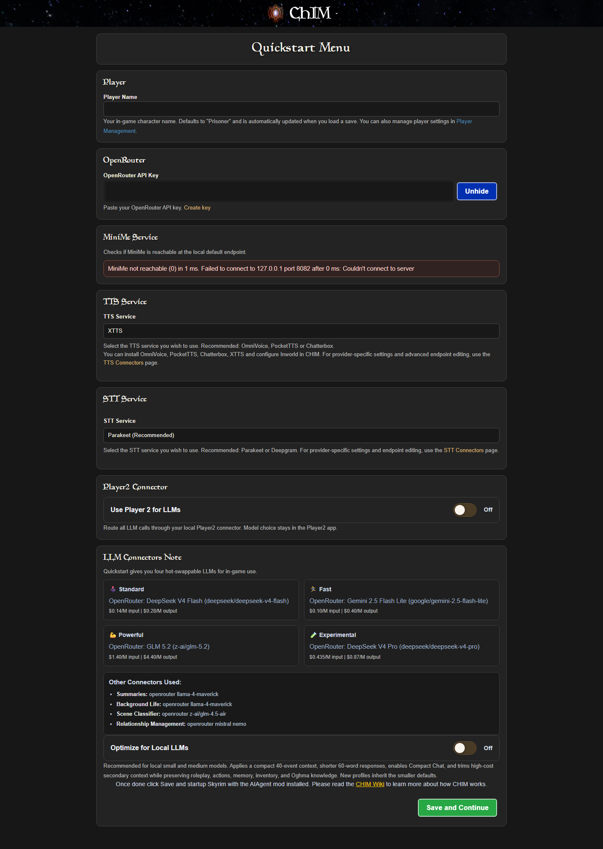Click the Standard connector icon

[x=113, y=589]
